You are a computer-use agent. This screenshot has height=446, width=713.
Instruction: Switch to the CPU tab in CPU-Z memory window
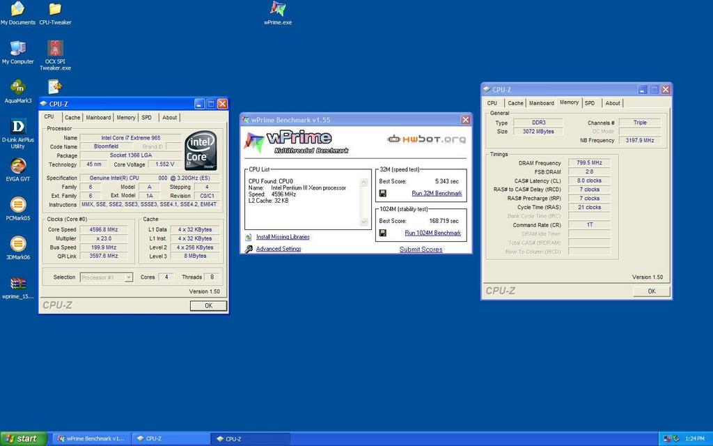(x=492, y=103)
